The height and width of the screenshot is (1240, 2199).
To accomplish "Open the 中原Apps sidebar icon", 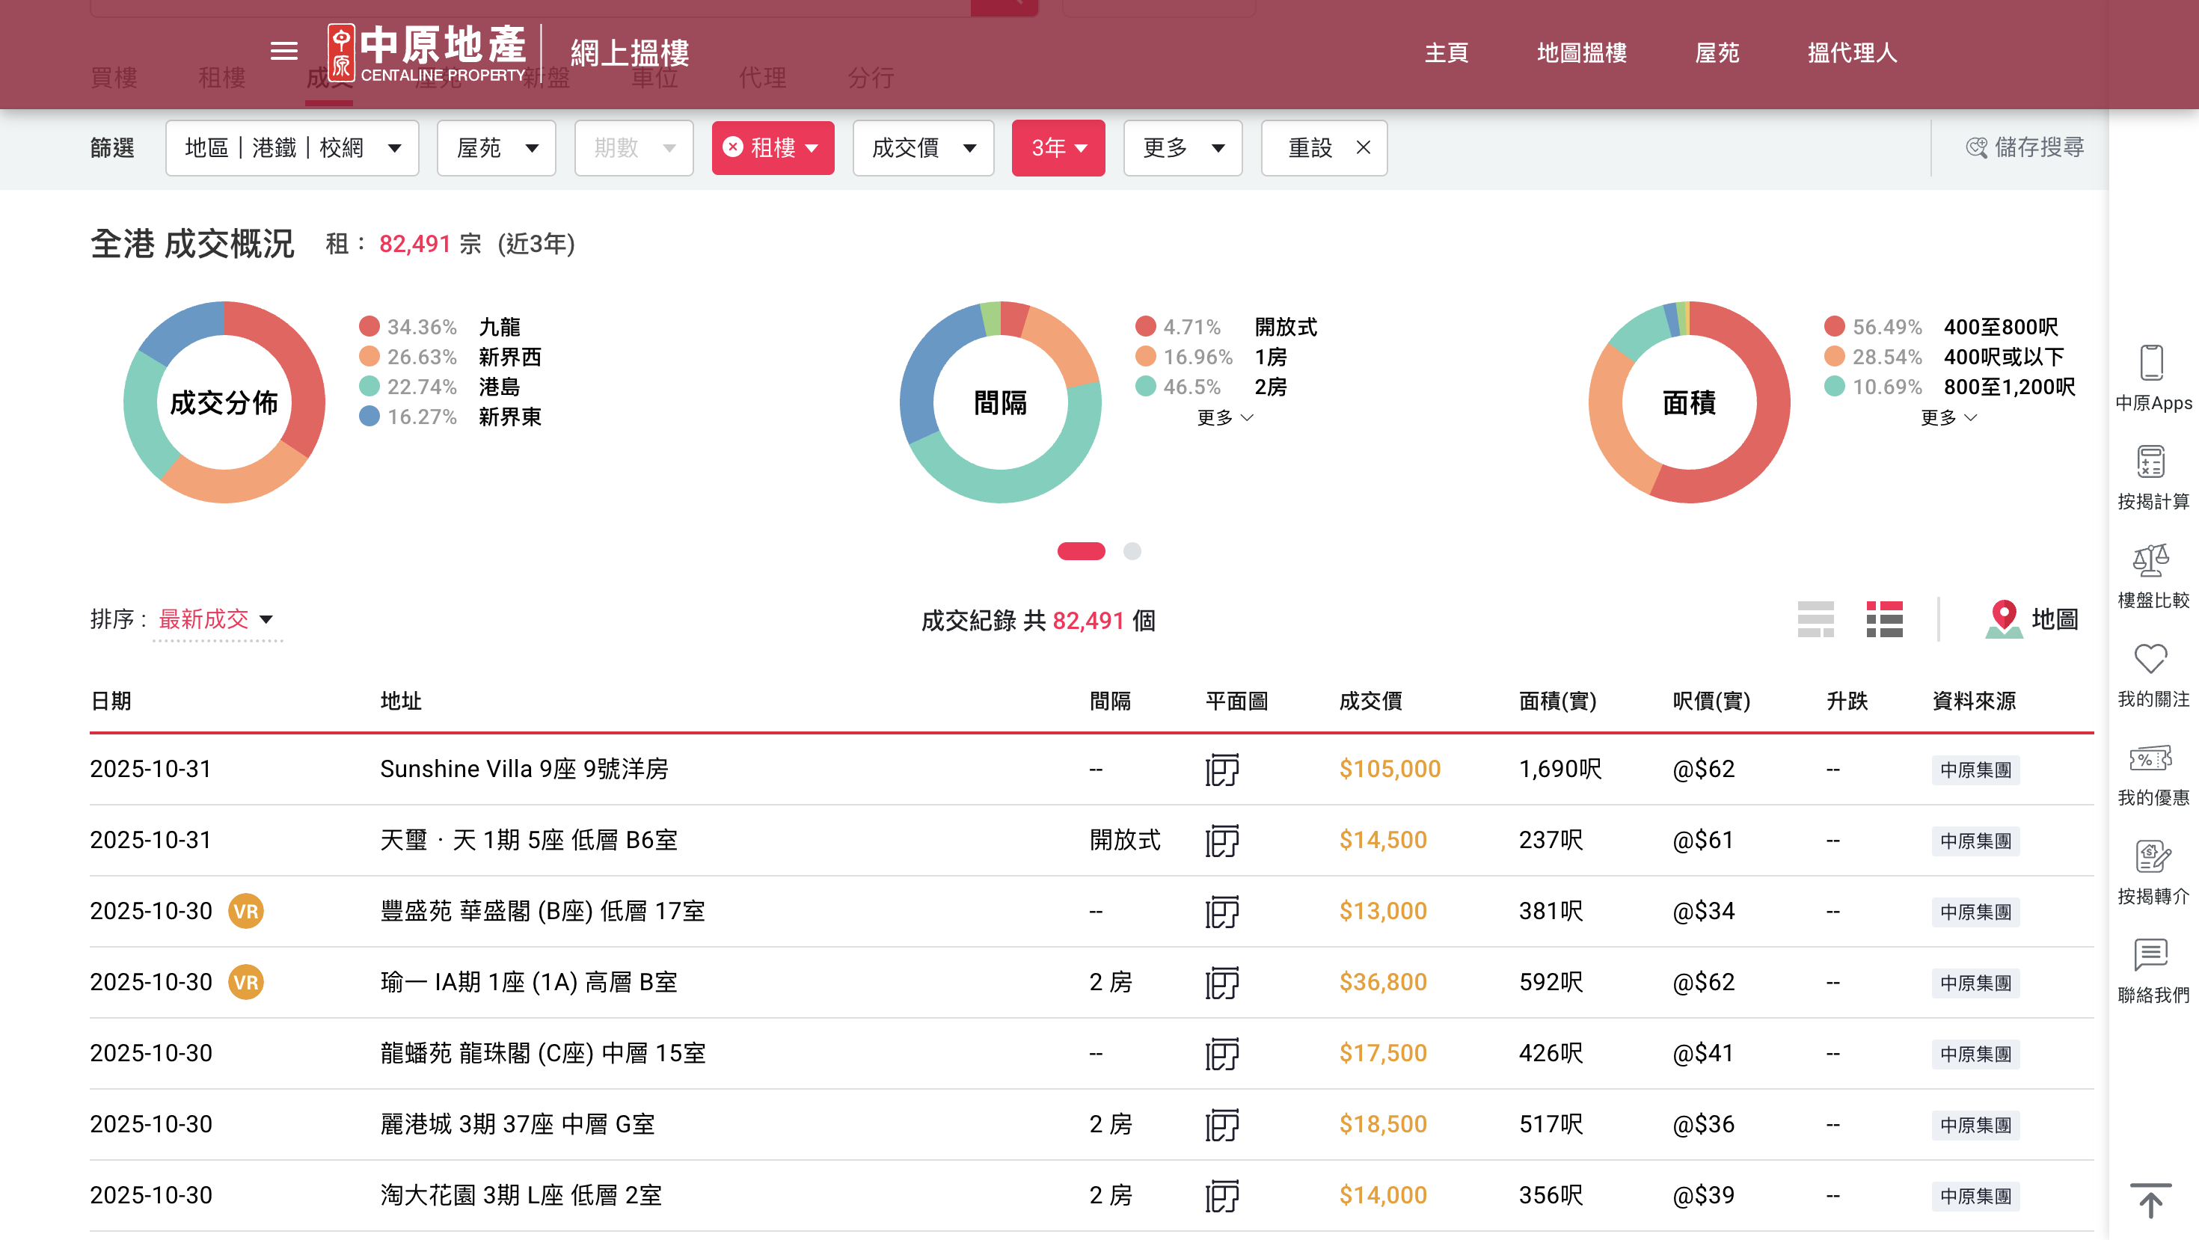I will coord(2152,361).
